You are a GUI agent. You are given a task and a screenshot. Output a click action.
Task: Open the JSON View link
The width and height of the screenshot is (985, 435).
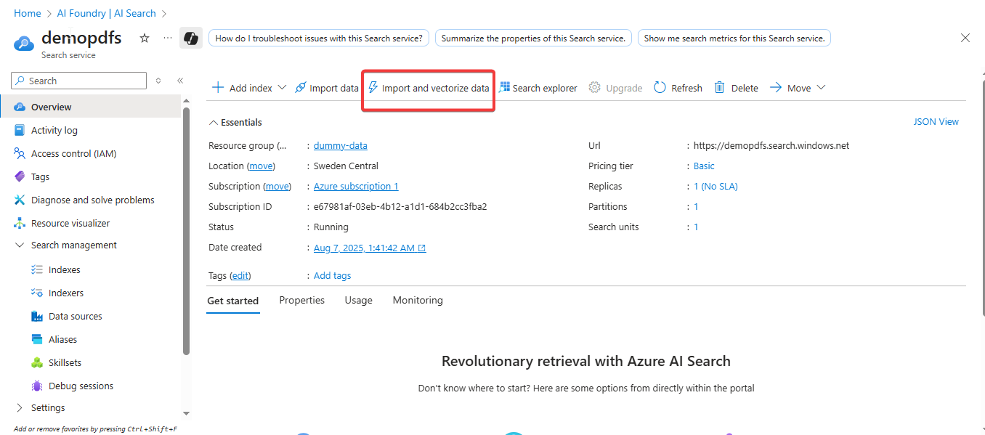tap(936, 122)
